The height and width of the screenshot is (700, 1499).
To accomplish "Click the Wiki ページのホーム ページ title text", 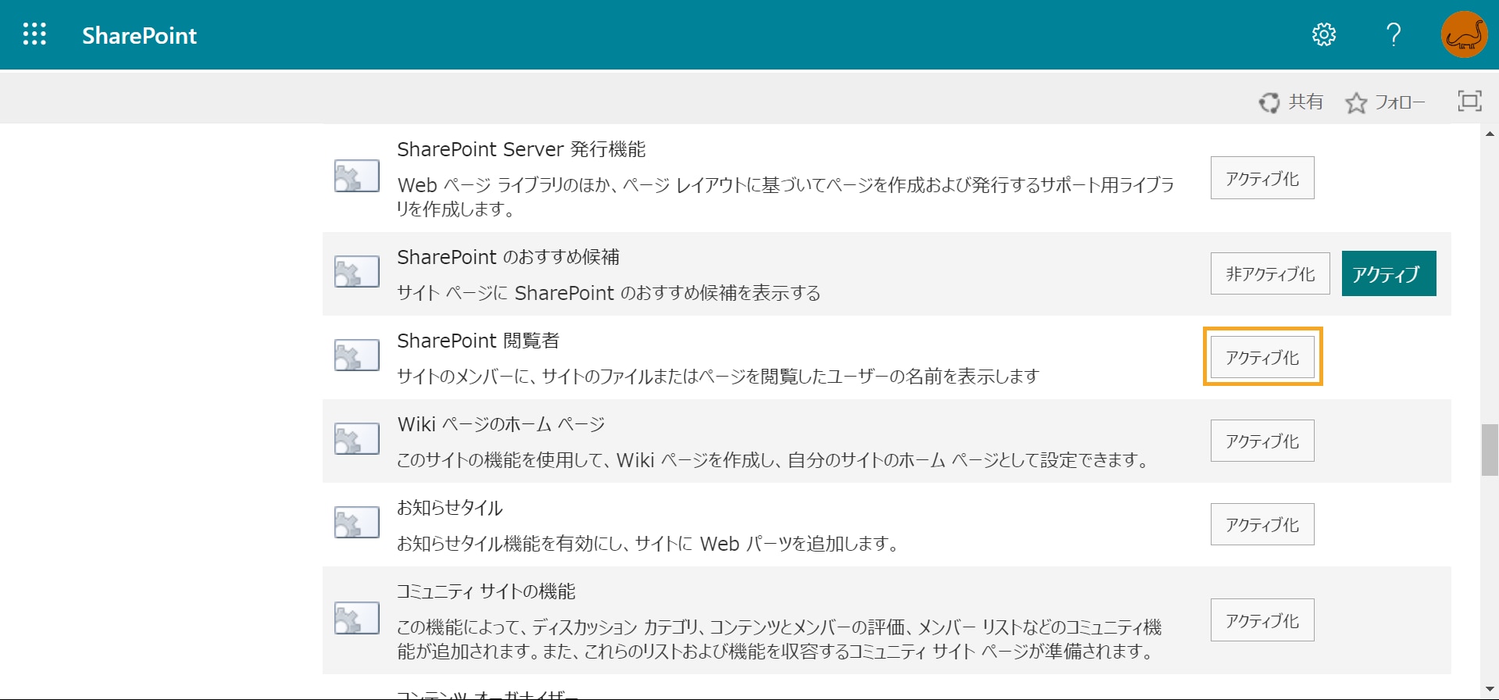I will (501, 424).
